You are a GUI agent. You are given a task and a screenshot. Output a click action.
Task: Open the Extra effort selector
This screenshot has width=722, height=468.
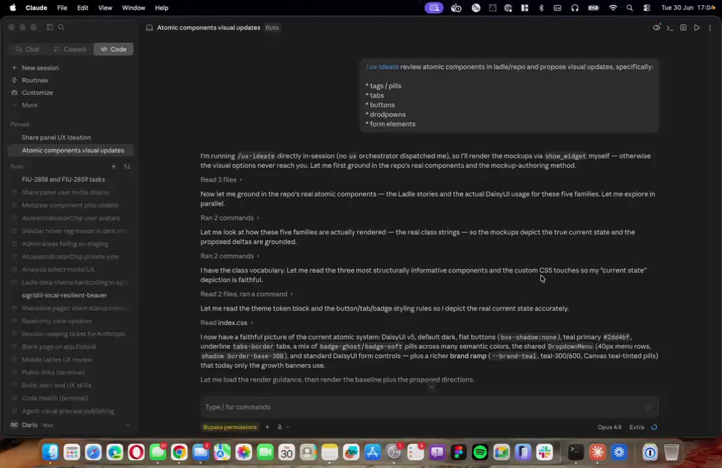point(637,427)
